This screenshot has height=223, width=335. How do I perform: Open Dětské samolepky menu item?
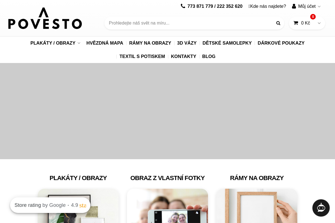pos(227,43)
